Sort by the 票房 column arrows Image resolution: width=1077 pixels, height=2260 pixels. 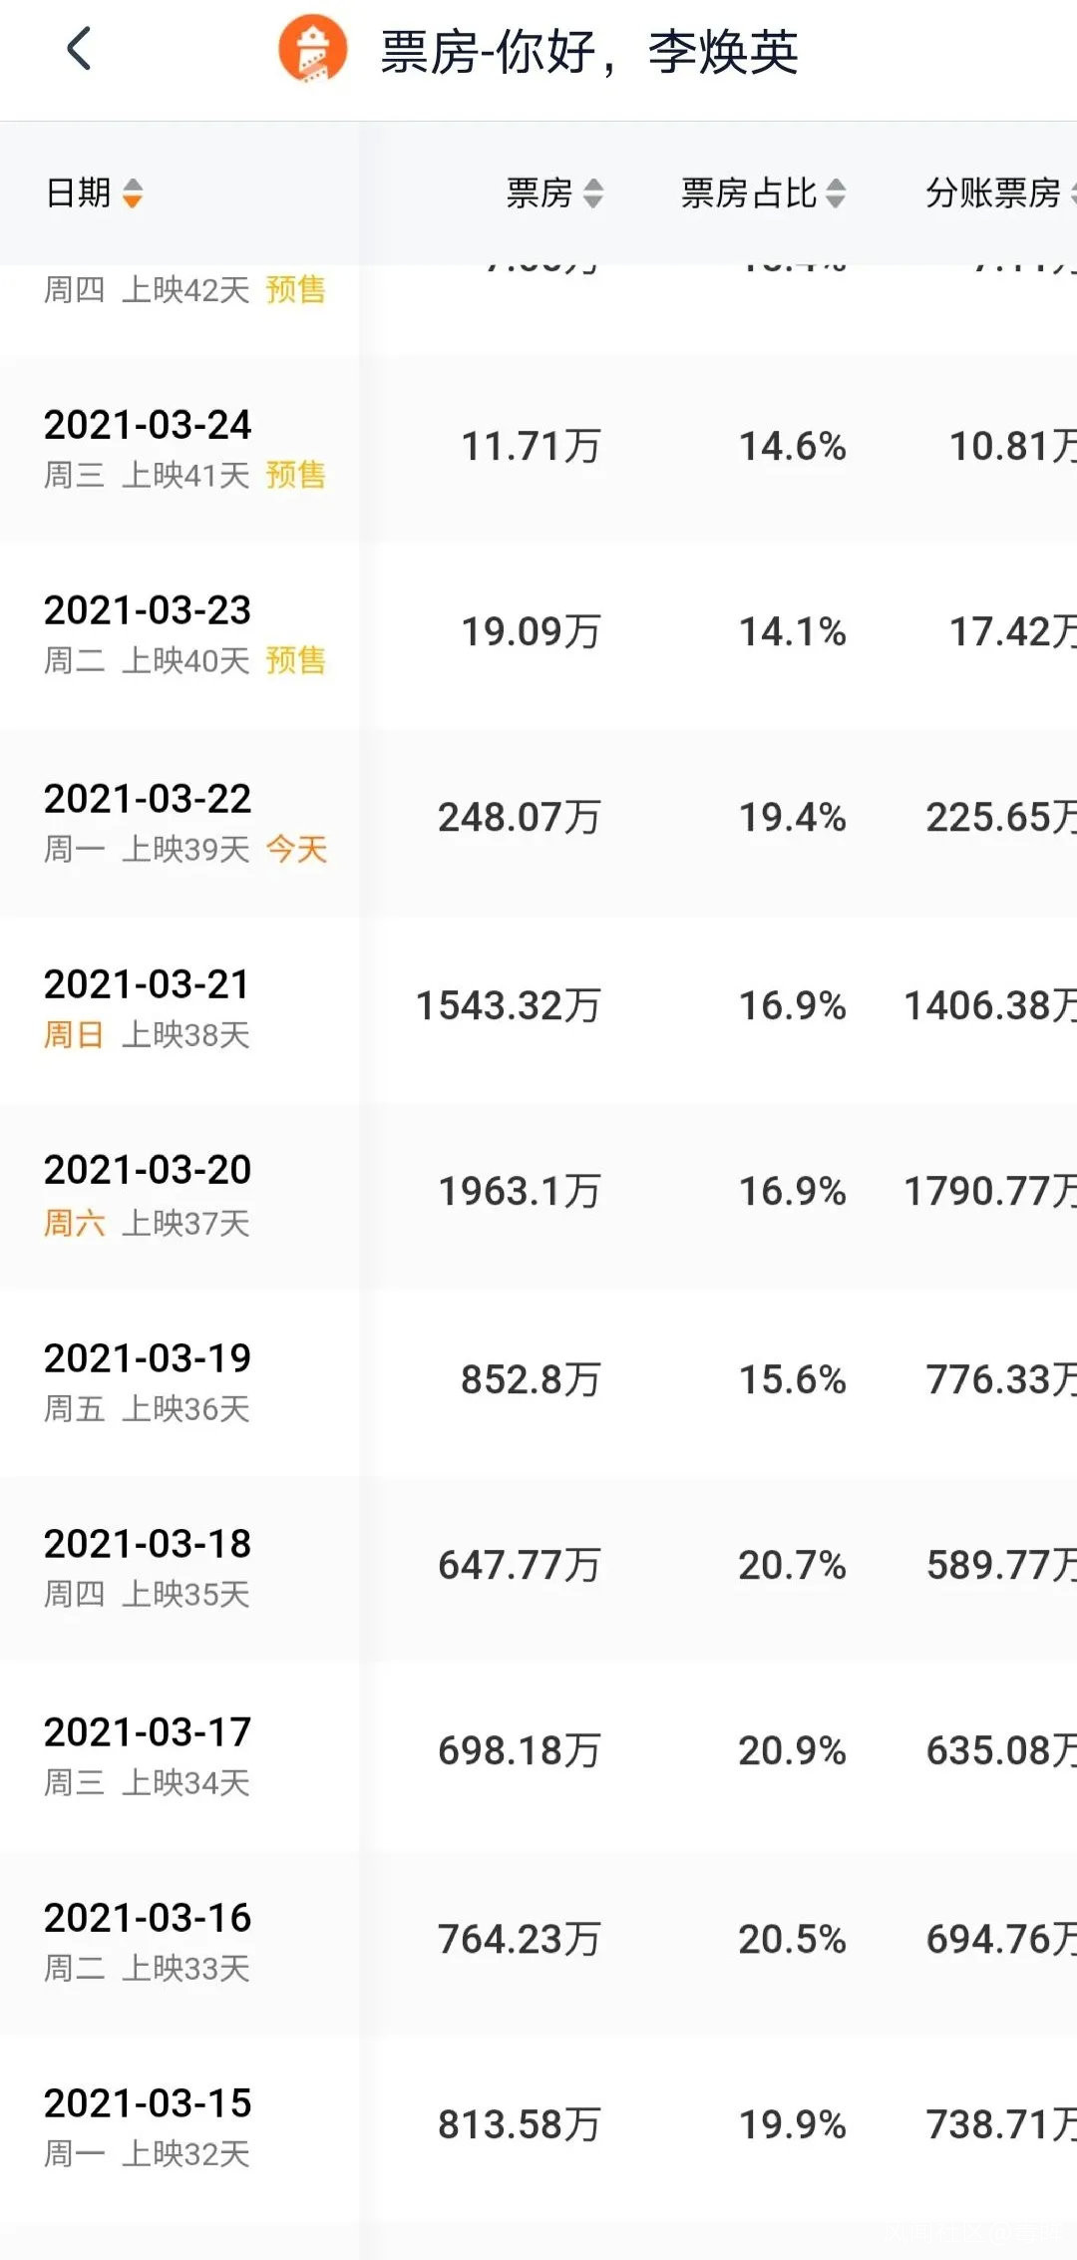[x=593, y=192]
